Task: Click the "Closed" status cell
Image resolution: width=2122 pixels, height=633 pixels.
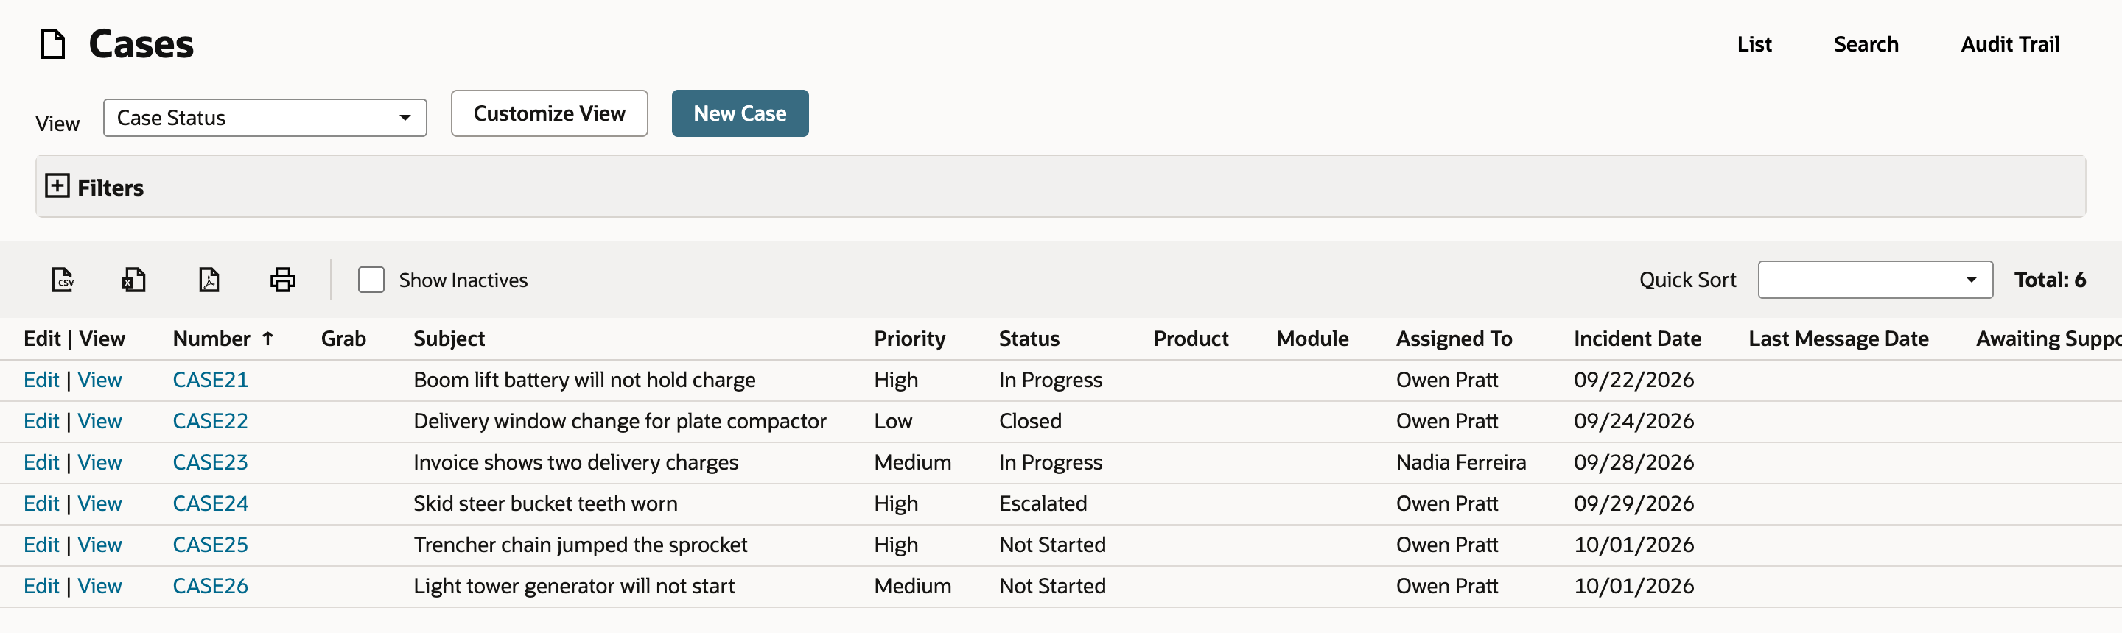Action: 1030,420
